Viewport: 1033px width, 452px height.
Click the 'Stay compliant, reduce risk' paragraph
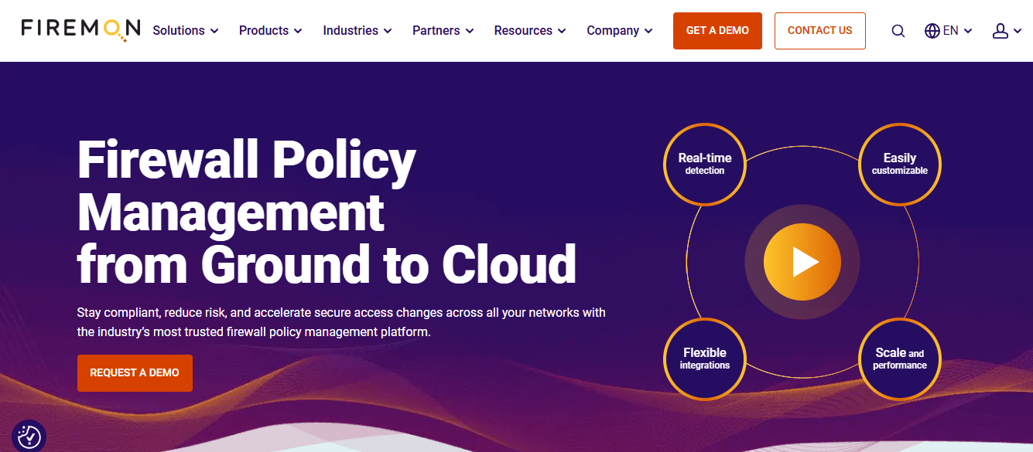[x=341, y=322]
